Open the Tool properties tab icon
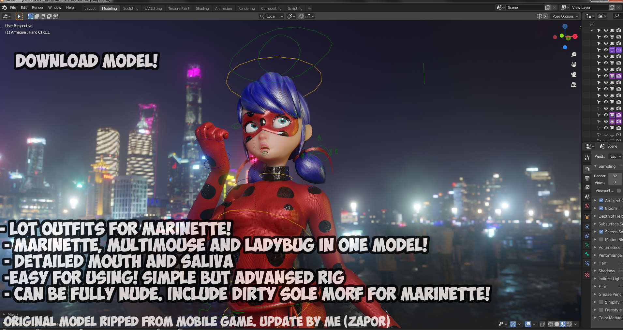Image resolution: width=623 pixels, height=330 pixels. [587, 158]
